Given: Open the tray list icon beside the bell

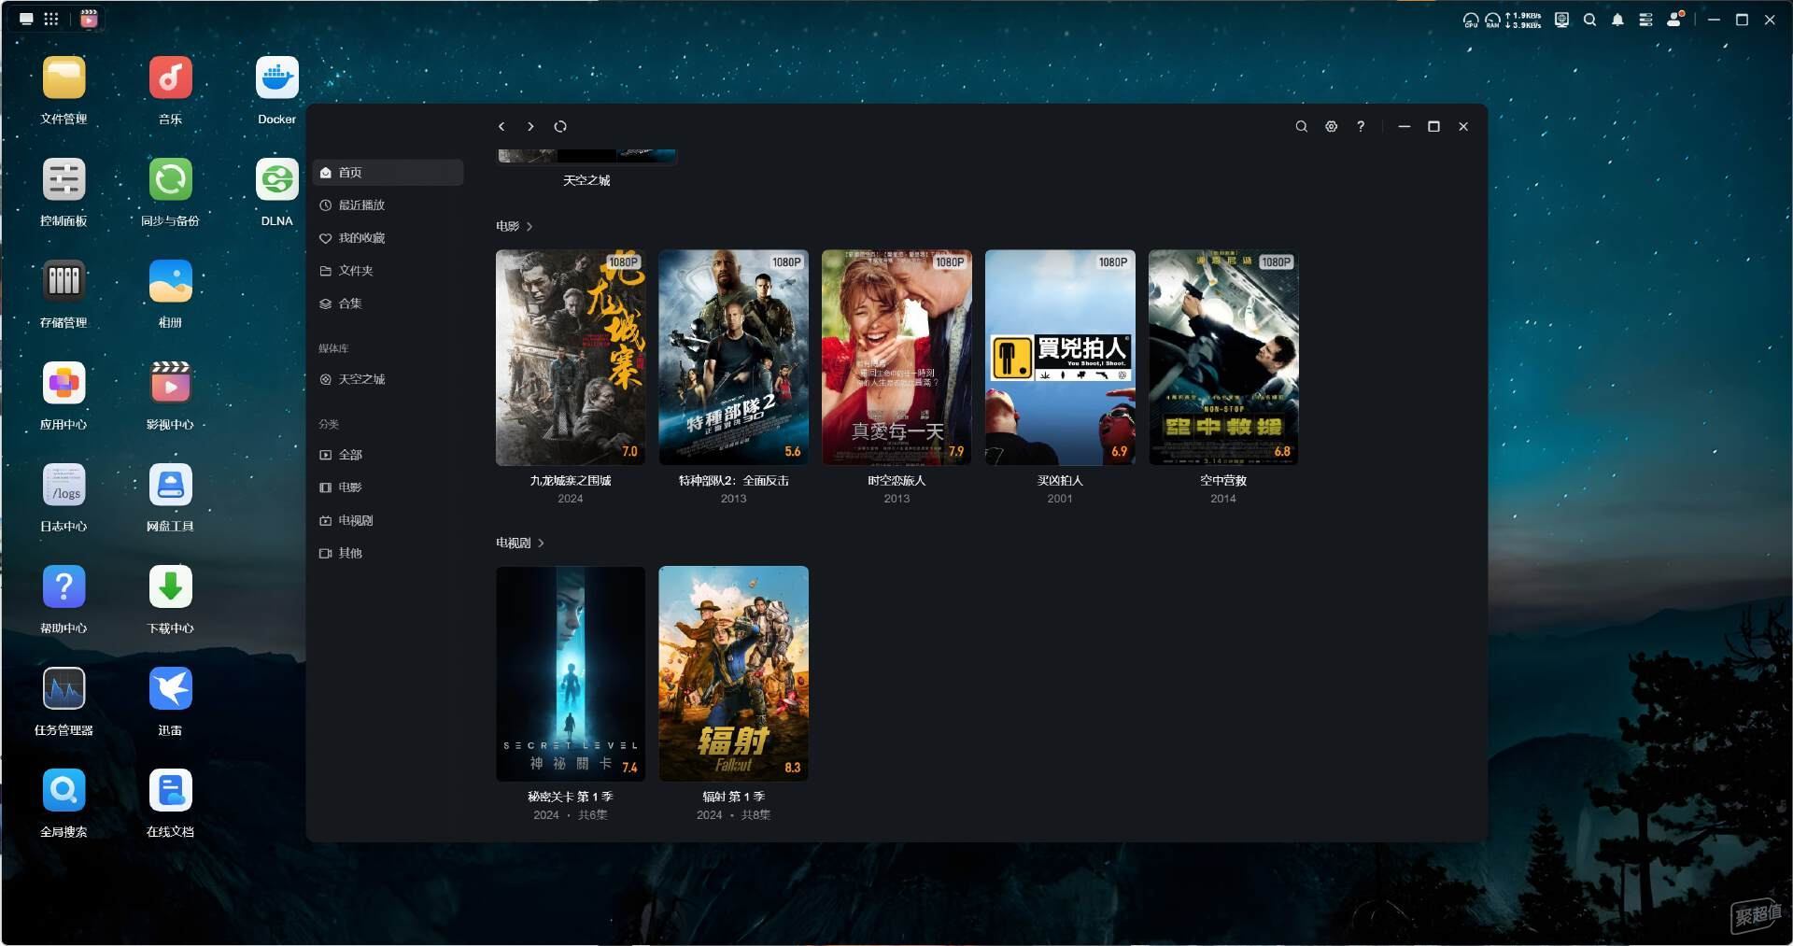Looking at the screenshot, I should [1645, 20].
